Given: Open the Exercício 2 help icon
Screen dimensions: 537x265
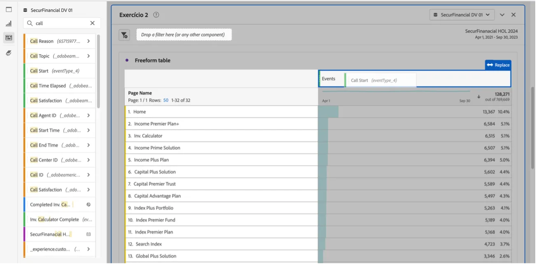Looking at the screenshot, I should click(156, 15).
